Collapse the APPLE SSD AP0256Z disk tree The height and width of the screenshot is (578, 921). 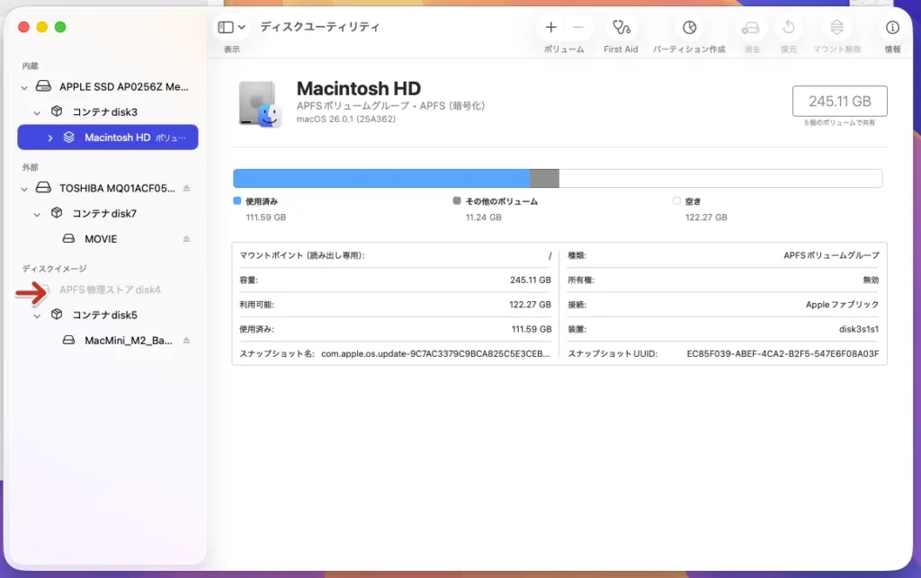pos(24,87)
